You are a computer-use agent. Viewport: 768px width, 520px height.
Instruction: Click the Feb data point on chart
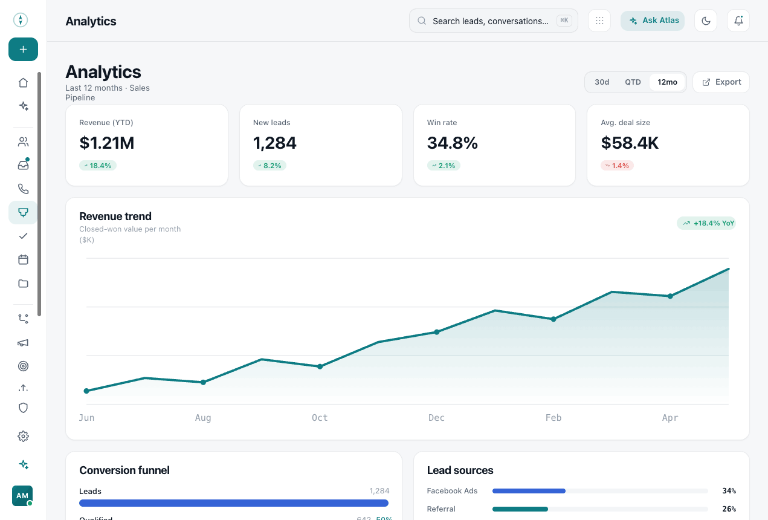pos(553,319)
